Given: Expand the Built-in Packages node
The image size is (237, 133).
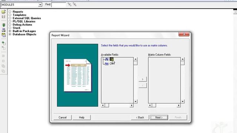Looking at the screenshot, I should click(x=10, y=31).
